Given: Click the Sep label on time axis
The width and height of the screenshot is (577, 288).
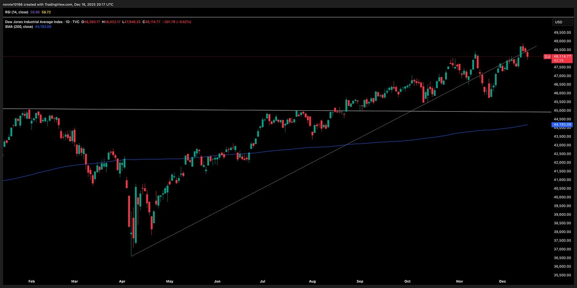Looking at the screenshot, I should pos(360,281).
